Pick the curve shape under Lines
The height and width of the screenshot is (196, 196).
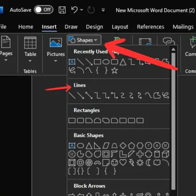pyautogui.click(x=148, y=96)
